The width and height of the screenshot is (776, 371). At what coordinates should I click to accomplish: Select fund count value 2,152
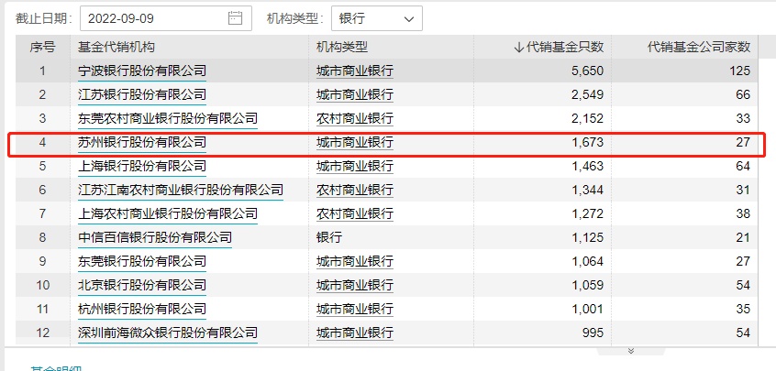coord(587,118)
